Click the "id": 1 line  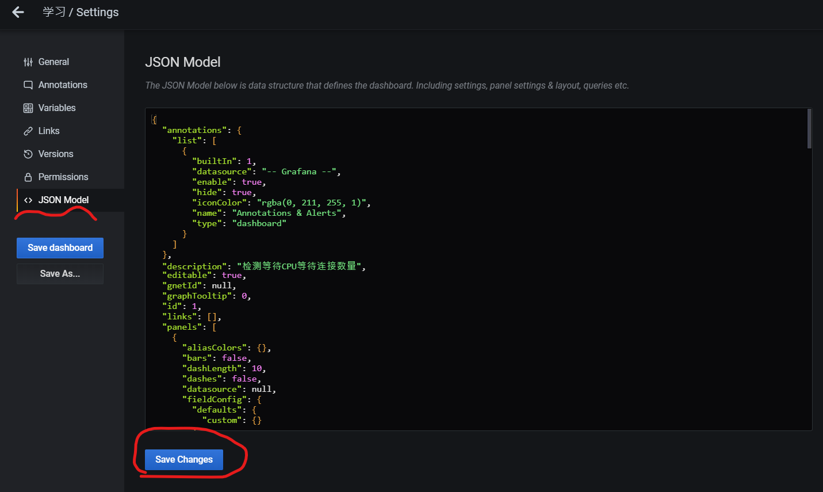[182, 306]
